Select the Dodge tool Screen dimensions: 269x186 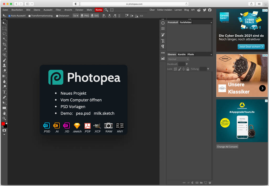pyautogui.click(x=4, y=87)
